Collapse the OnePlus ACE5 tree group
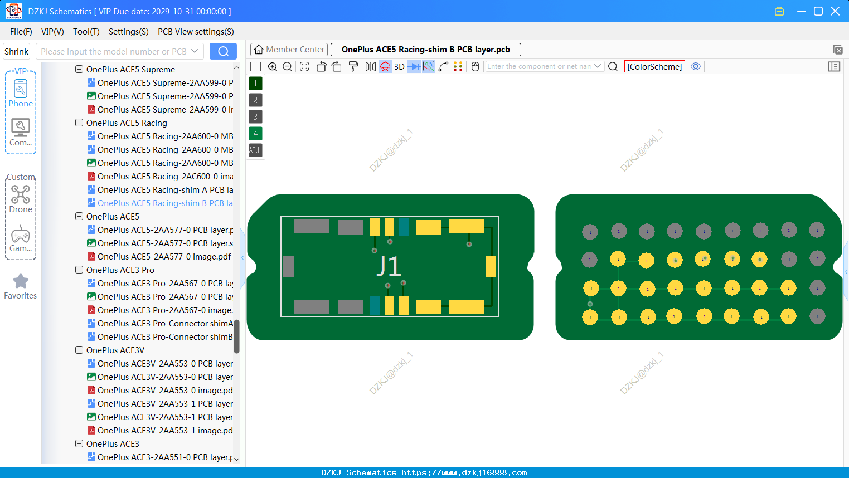The width and height of the screenshot is (849, 478). pyautogui.click(x=79, y=216)
